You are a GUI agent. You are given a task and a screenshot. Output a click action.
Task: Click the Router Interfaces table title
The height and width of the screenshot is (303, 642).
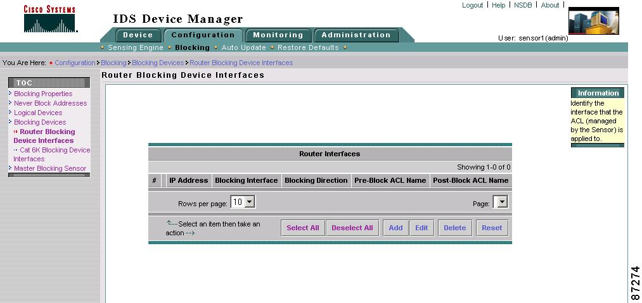click(x=330, y=154)
